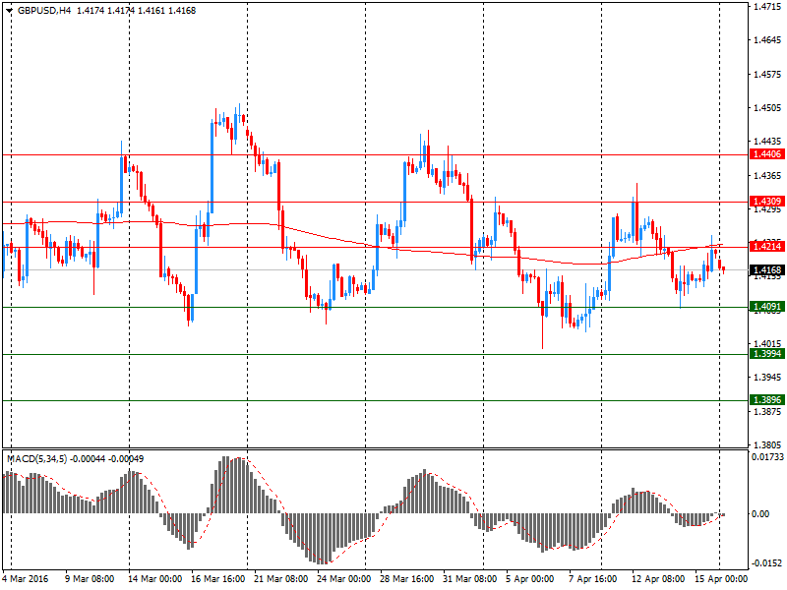
Task: Select the 5 Apr 00:00 time label
Action: point(529,579)
